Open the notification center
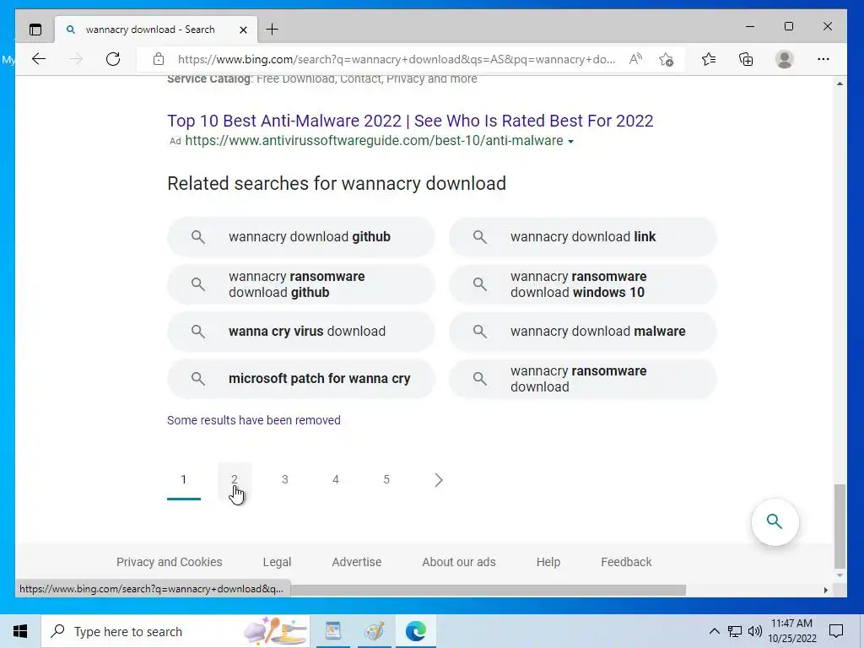The image size is (864, 648). pos(836,631)
